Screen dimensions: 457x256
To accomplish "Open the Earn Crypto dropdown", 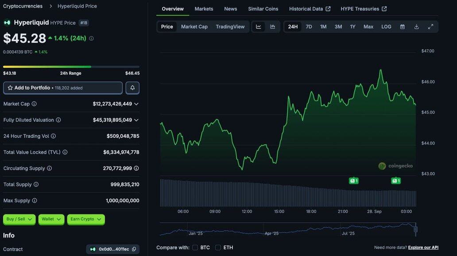I will pyautogui.click(x=86, y=219).
